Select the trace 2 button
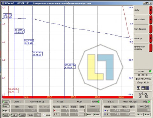The image size is (153, 118). click(56, 114)
